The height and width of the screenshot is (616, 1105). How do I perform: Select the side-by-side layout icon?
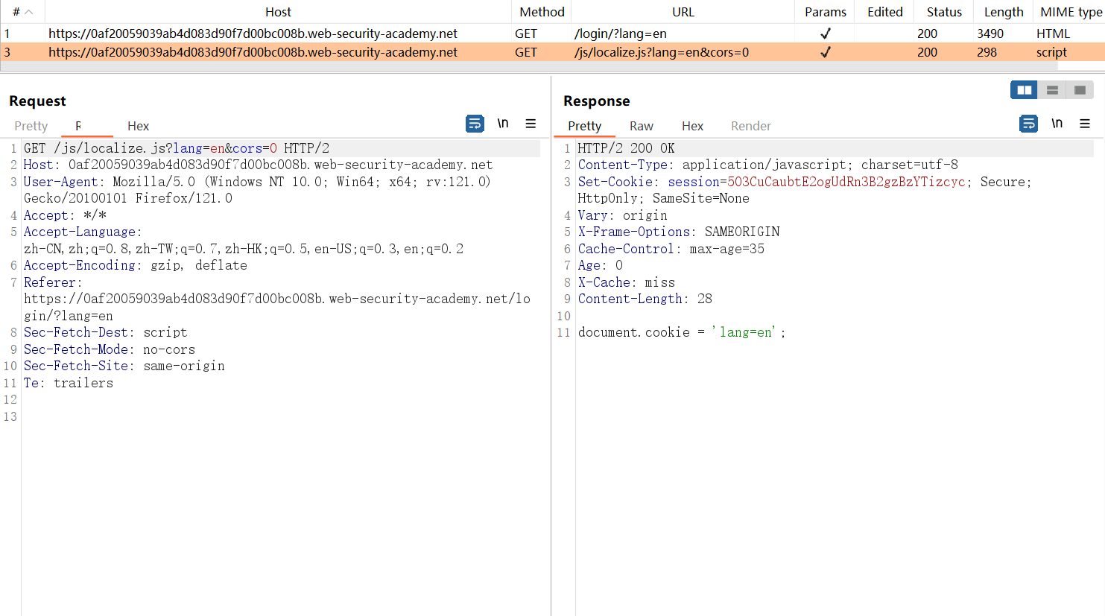pos(1025,90)
